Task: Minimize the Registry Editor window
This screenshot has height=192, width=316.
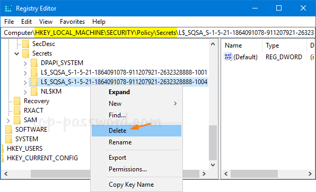Action: point(255,8)
